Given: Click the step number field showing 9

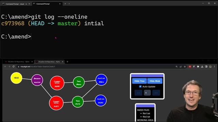Looking at the screenshot, I should coord(147,93).
